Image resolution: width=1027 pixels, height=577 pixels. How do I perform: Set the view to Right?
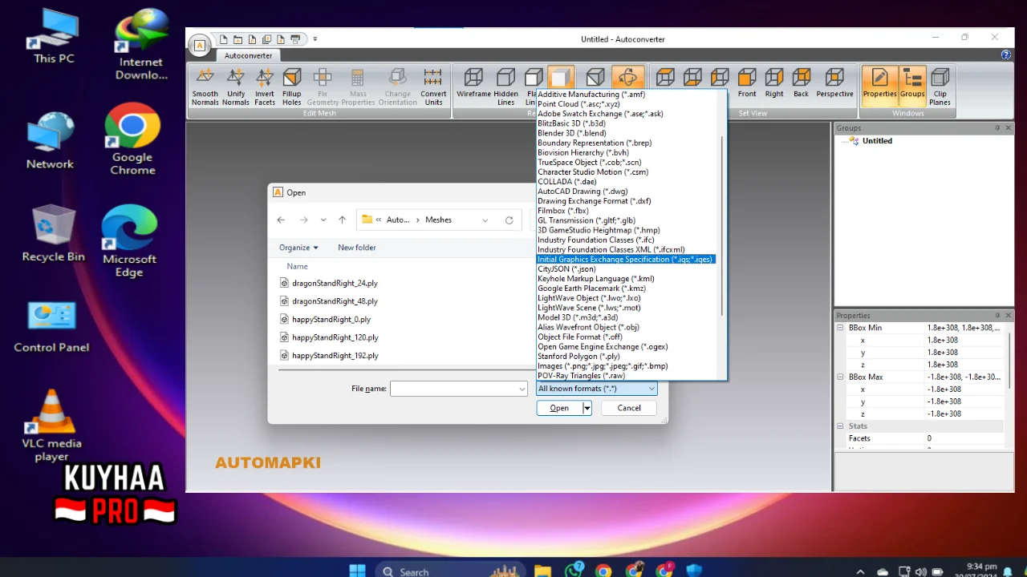pyautogui.click(x=774, y=83)
